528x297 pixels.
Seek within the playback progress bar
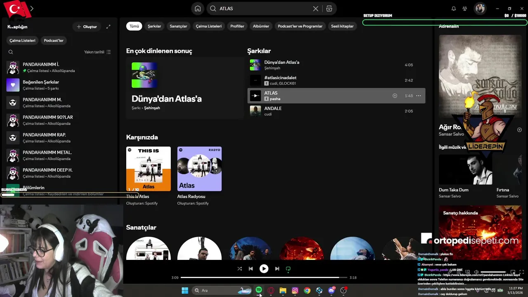tap(264, 278)
